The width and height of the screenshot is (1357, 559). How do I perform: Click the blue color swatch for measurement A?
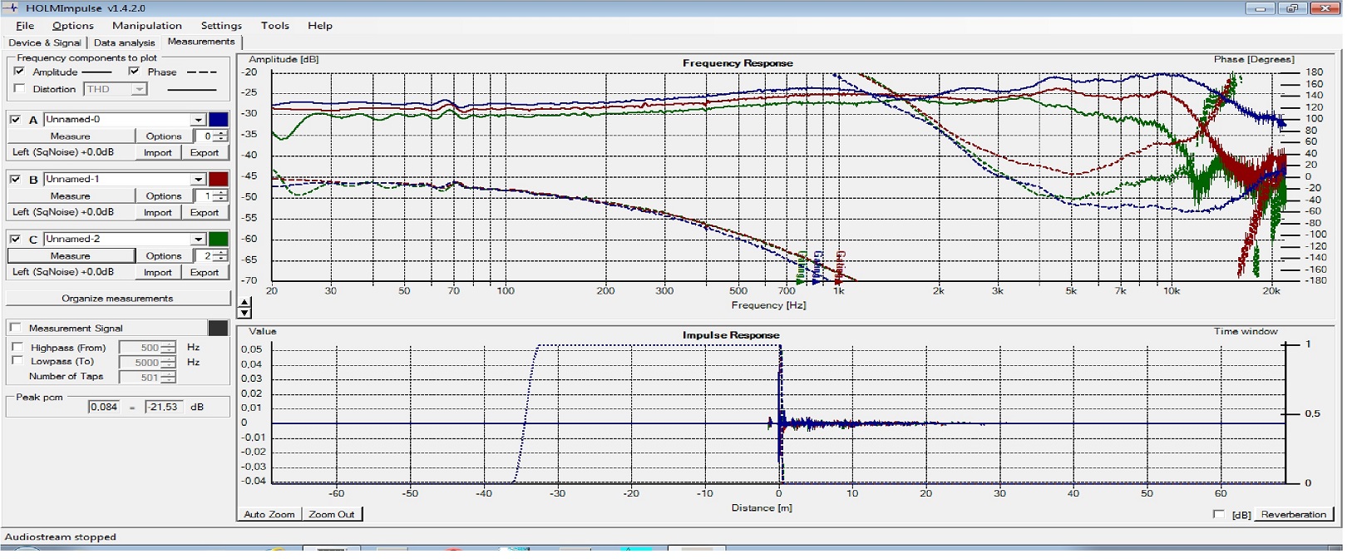[218, 120]
